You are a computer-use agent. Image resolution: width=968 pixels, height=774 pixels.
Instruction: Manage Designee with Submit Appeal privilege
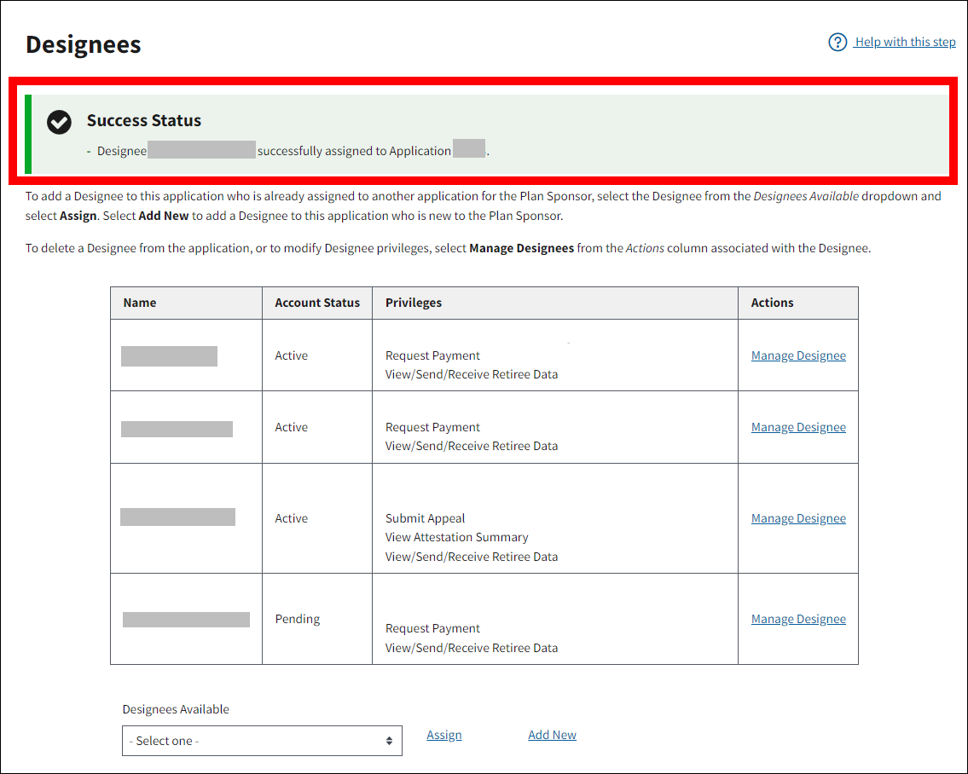click(x=798, y=518)
